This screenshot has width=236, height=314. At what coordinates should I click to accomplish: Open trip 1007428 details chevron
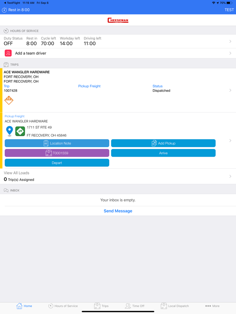pyautogui.click(x=230, y=90)
